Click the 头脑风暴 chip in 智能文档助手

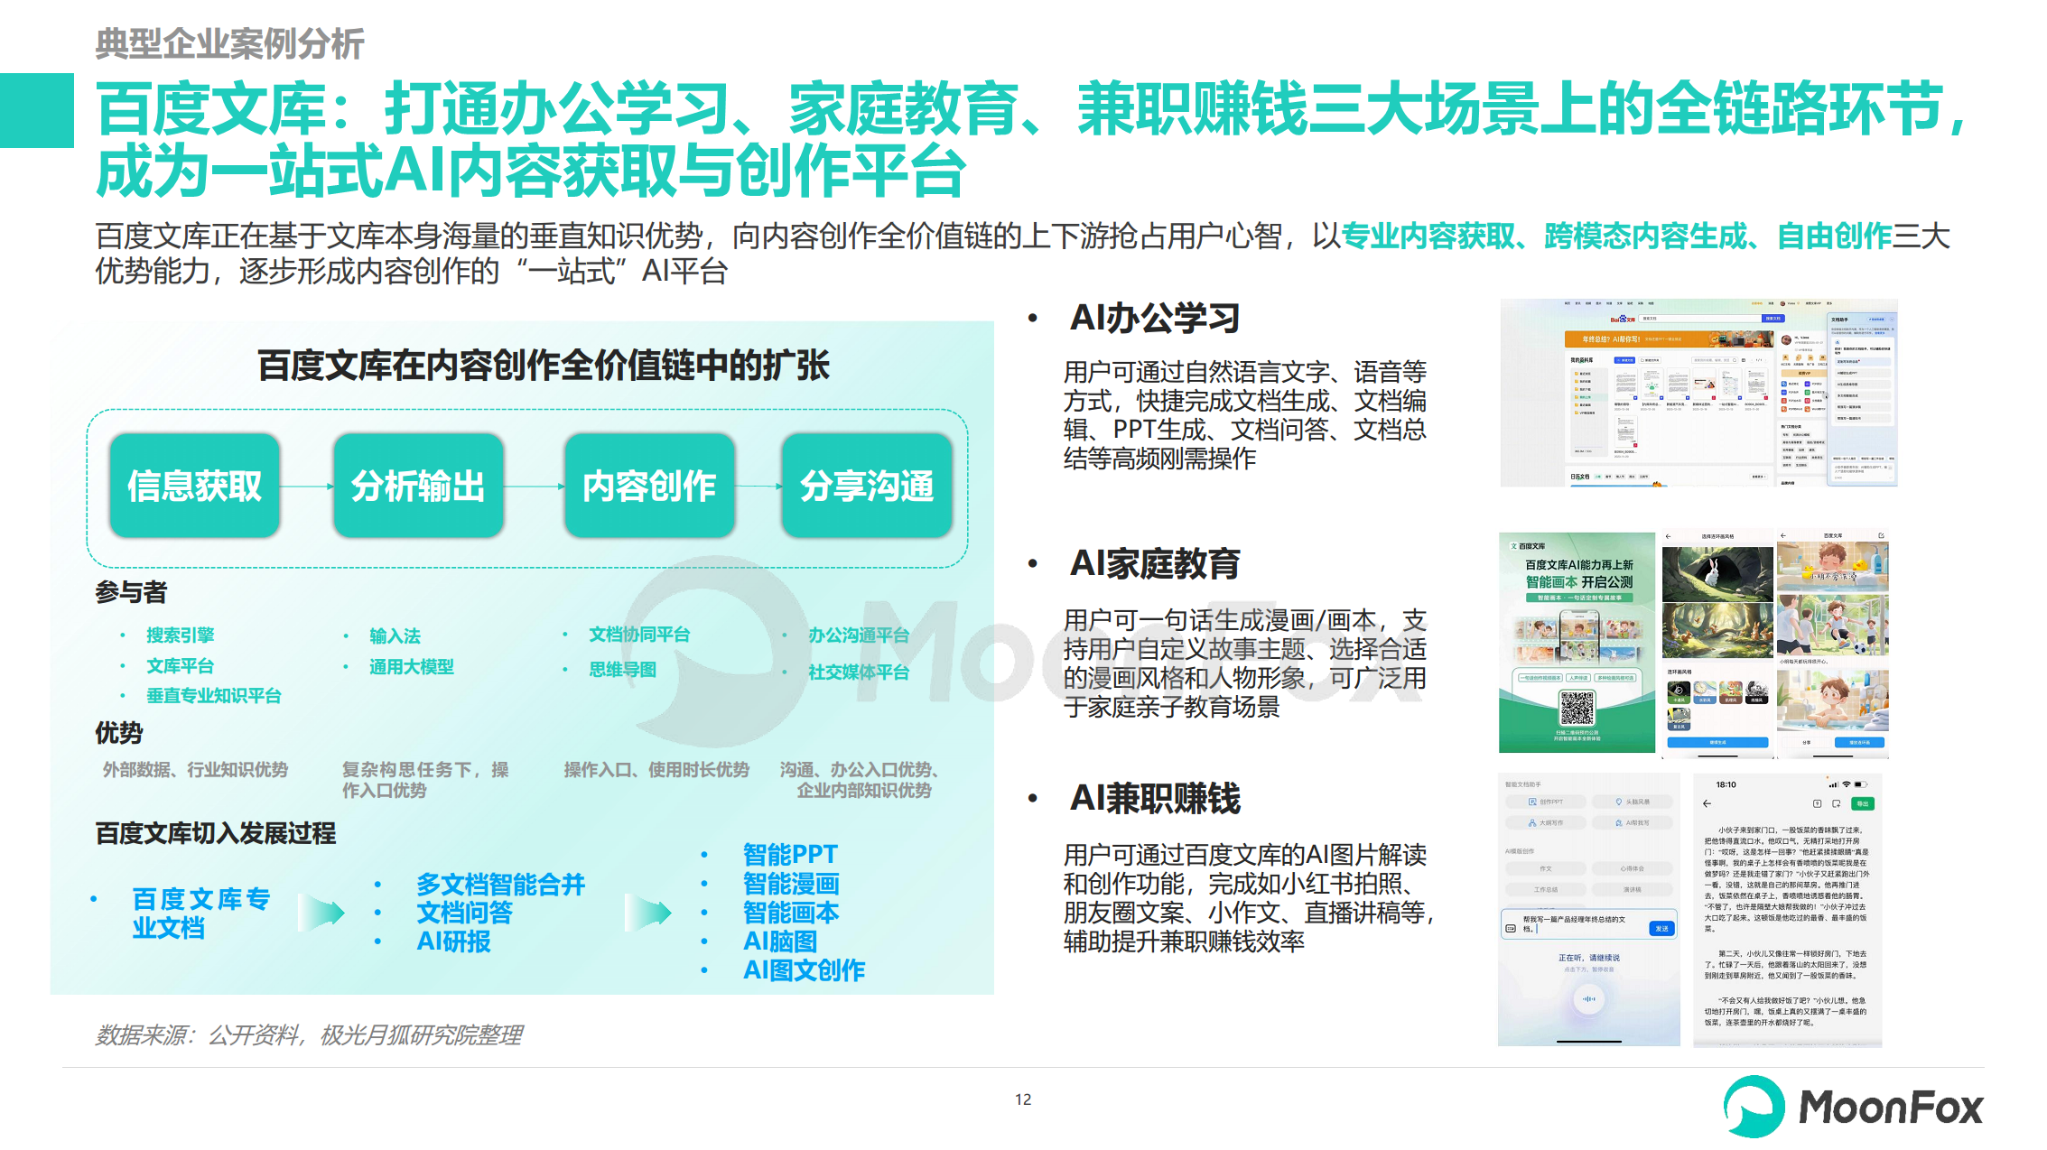1633,802
